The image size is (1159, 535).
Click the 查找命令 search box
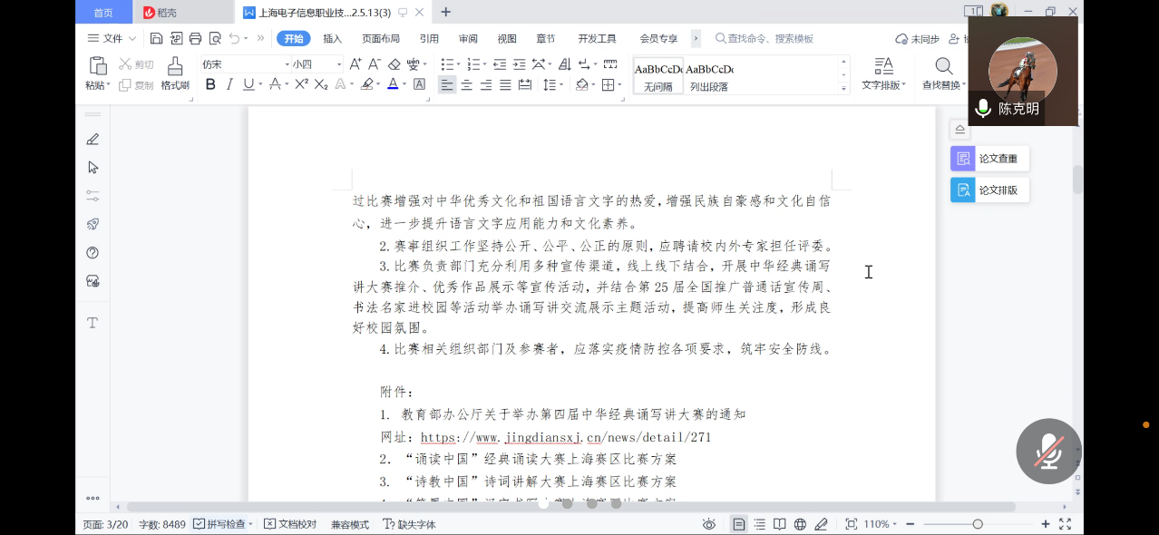(771, 38)
